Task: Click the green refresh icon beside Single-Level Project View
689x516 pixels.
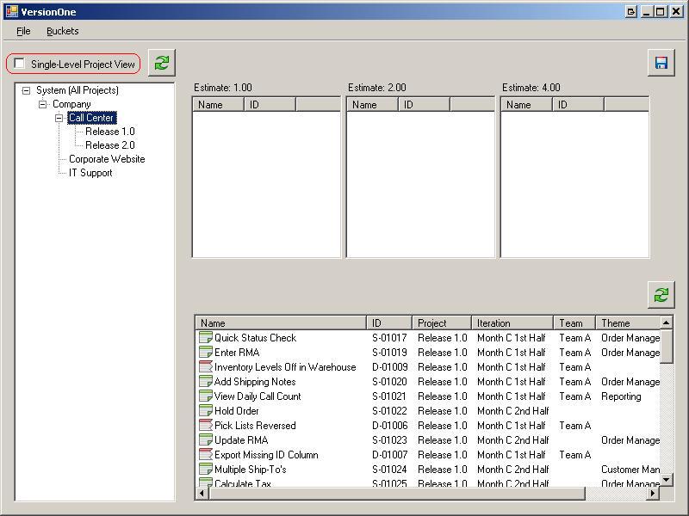Action: (162, 63)
